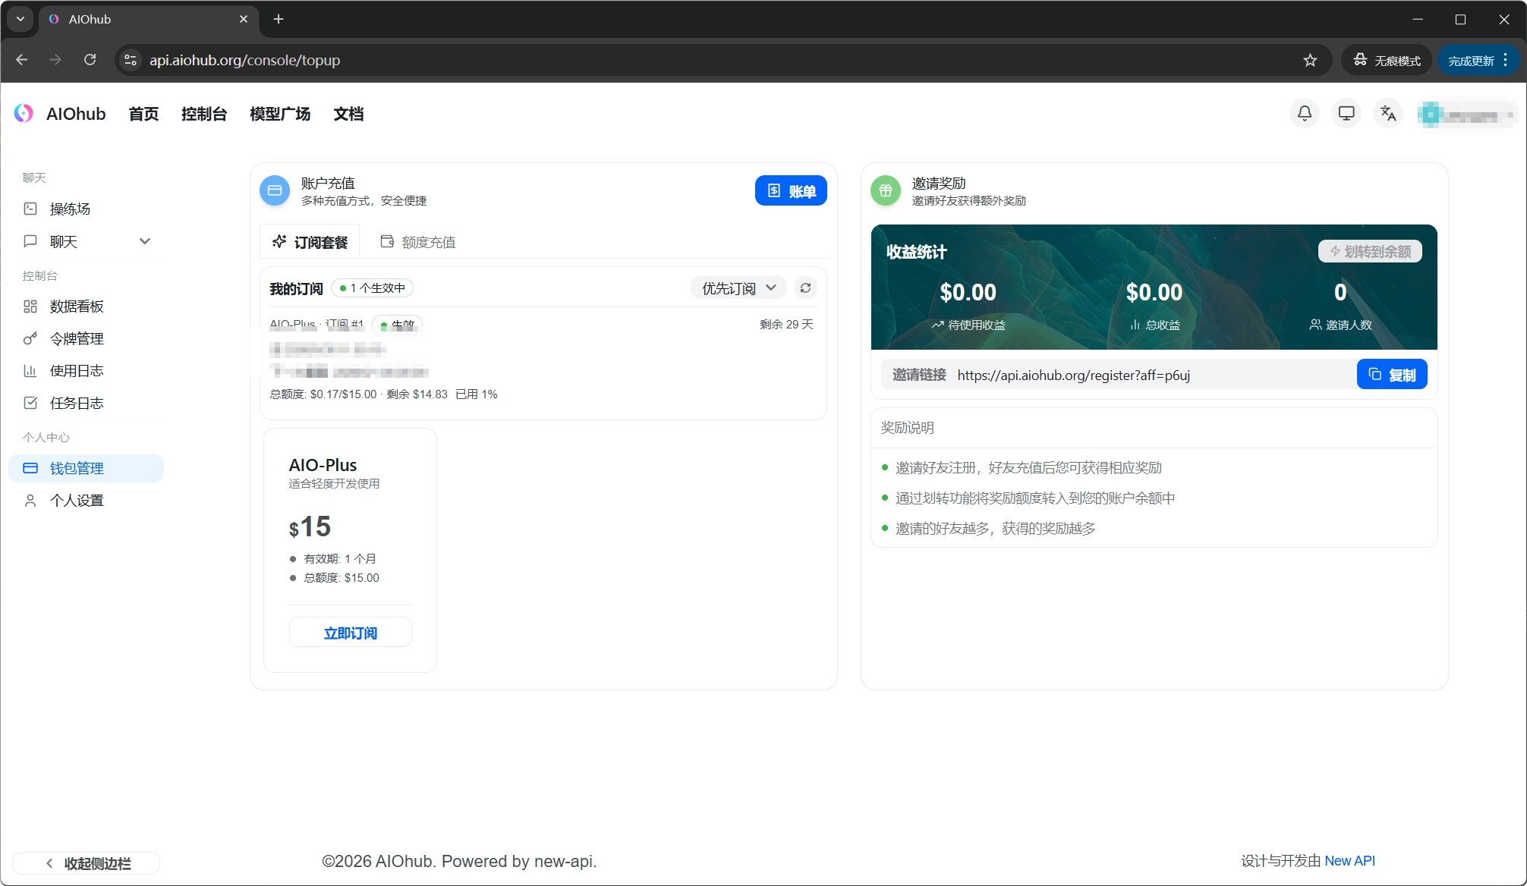Click the 待使用收益 $0.00 value
This screenshot has height=886, width=1527.
[968, 293]
